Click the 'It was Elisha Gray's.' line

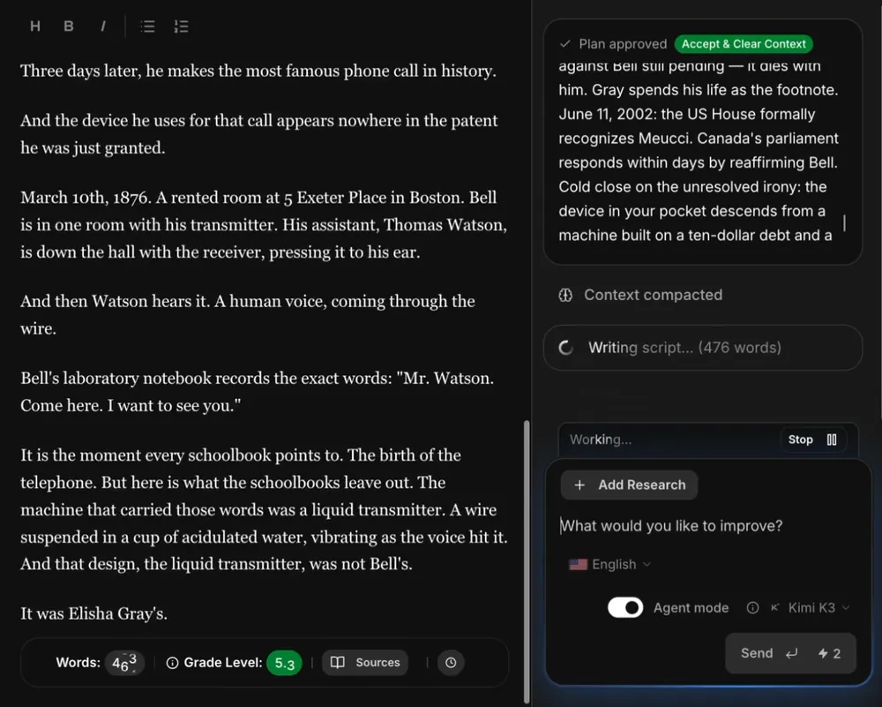[x=94, y=613]
